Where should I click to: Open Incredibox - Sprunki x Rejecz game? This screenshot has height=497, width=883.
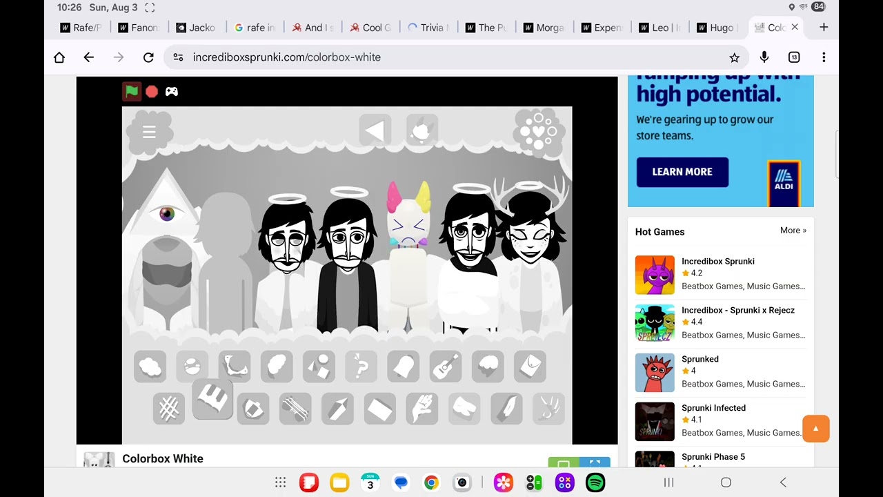738,311
